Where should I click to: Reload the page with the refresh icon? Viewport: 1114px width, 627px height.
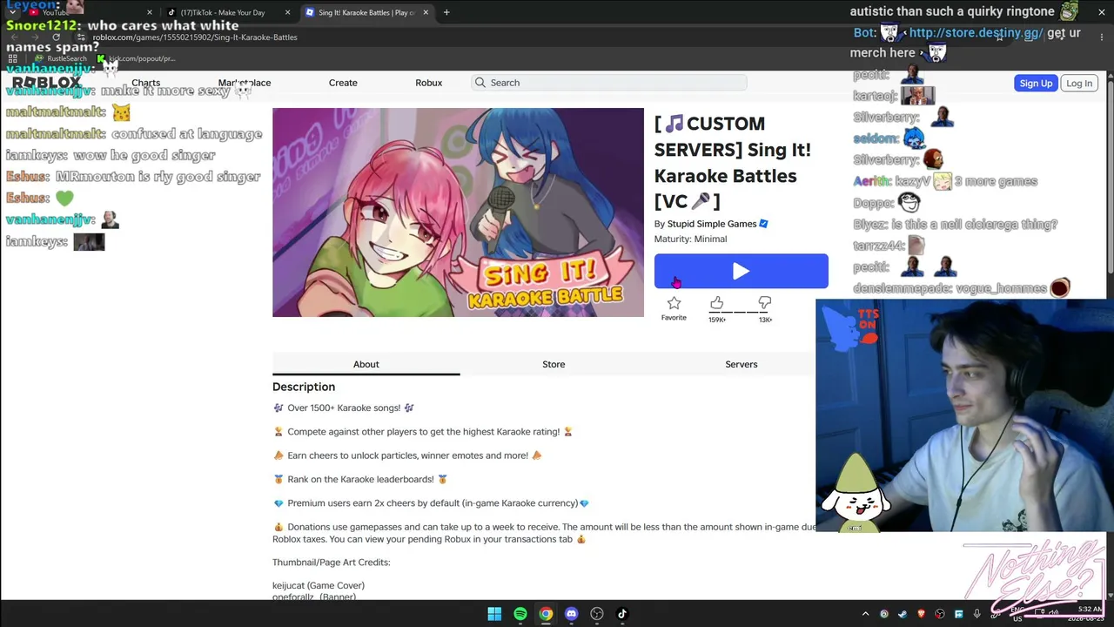pyautogui.click(x=57, y=37)
